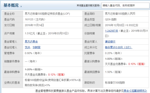Select the 跟踪标的 label cell
This screenshot has width=150, height=93.
(x=93, y=83)
